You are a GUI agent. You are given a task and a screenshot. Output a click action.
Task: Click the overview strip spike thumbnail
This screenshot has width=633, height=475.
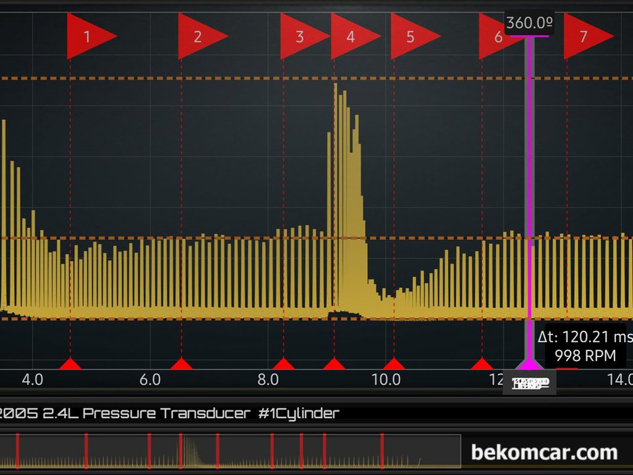(x=189, y=451)
